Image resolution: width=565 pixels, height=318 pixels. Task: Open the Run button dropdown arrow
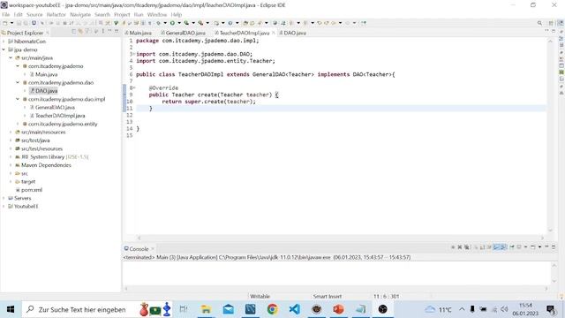tap(179, 23)
